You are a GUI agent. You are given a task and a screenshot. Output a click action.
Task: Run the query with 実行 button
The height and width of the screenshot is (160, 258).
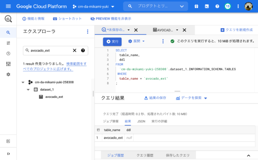(x=112, y=42)
